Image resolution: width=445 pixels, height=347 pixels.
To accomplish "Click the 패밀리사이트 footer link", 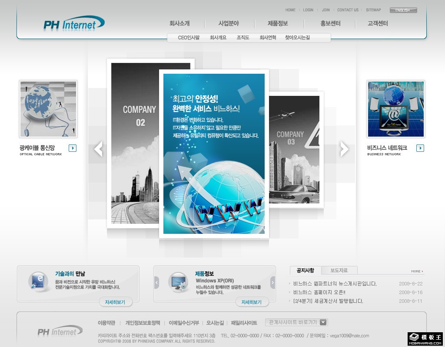I will pos(244,323).
